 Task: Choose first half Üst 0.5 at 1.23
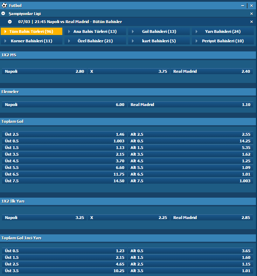pos(64,251)
